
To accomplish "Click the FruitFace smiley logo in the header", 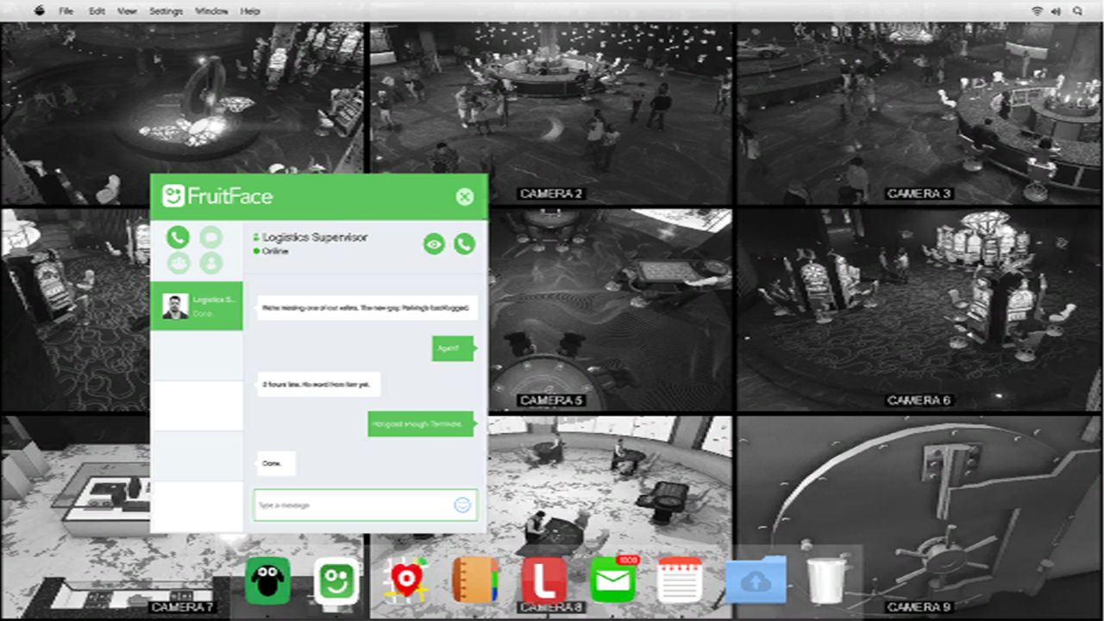I will [x=174, y=196].
